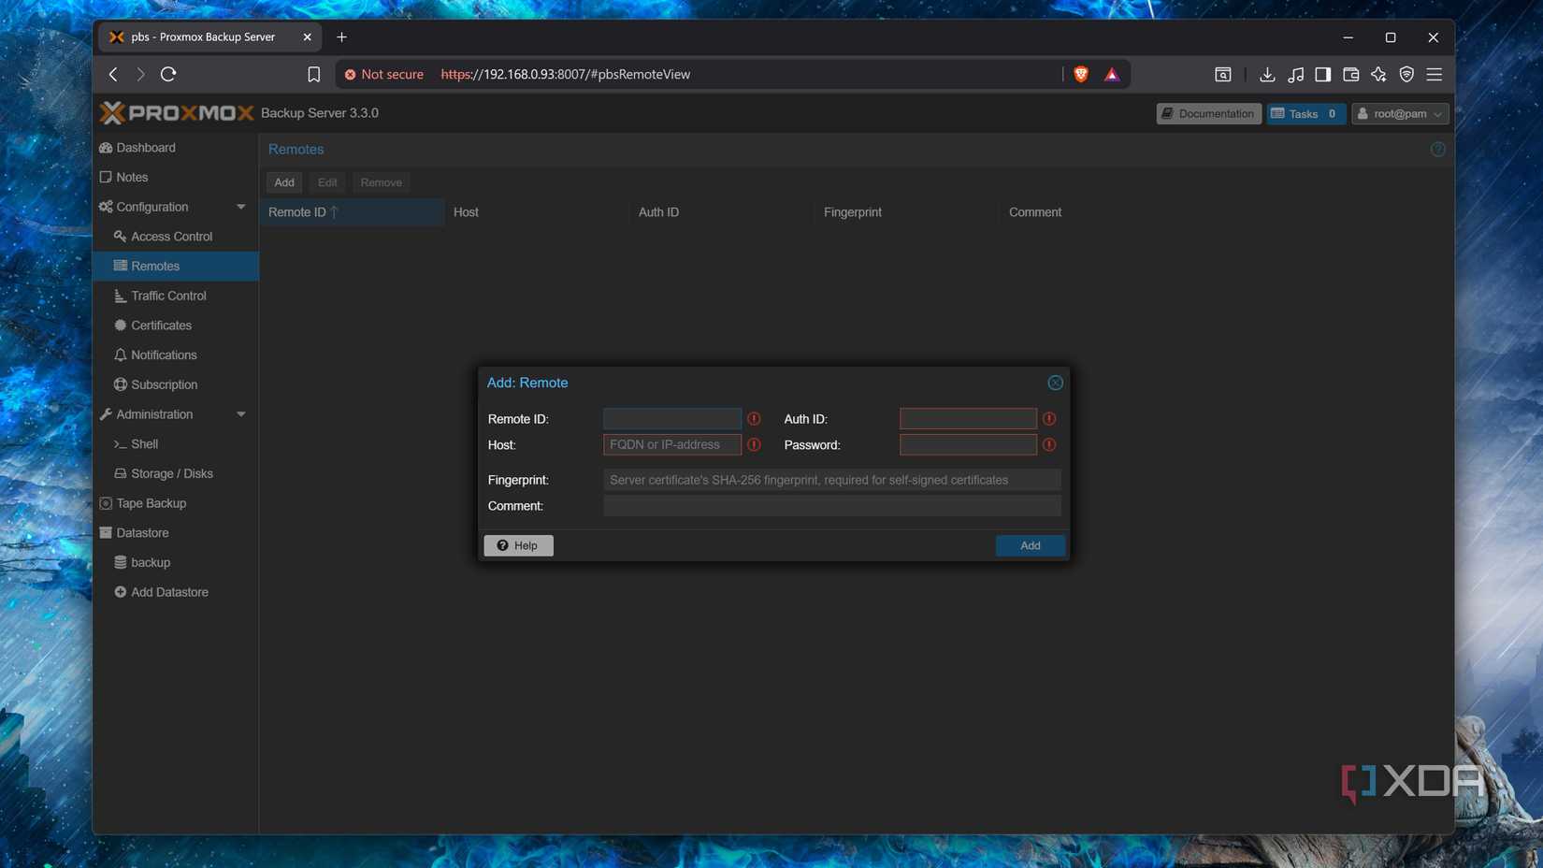Open Leo AI sparkle icon
Screen dimensions: 1543x868
point(1378,74)
